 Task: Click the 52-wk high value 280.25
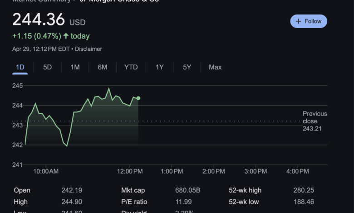304,190
